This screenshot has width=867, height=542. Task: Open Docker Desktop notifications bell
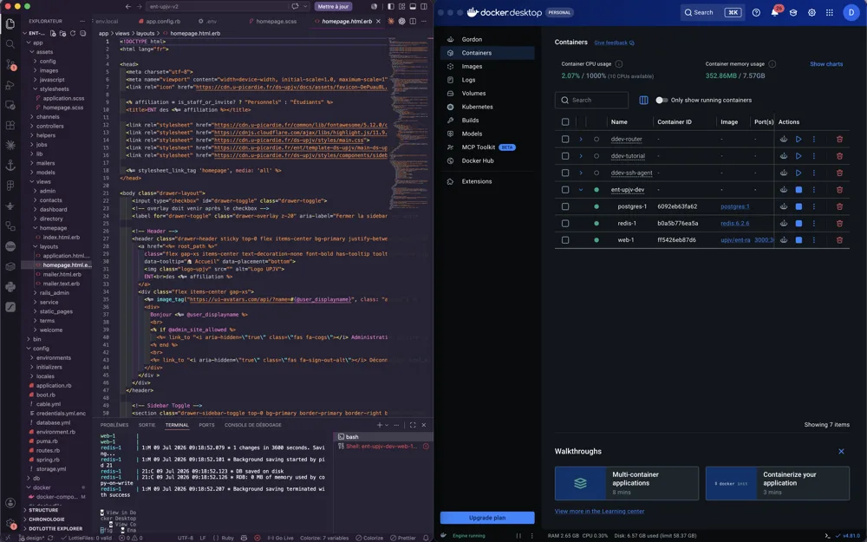point(774,12)
